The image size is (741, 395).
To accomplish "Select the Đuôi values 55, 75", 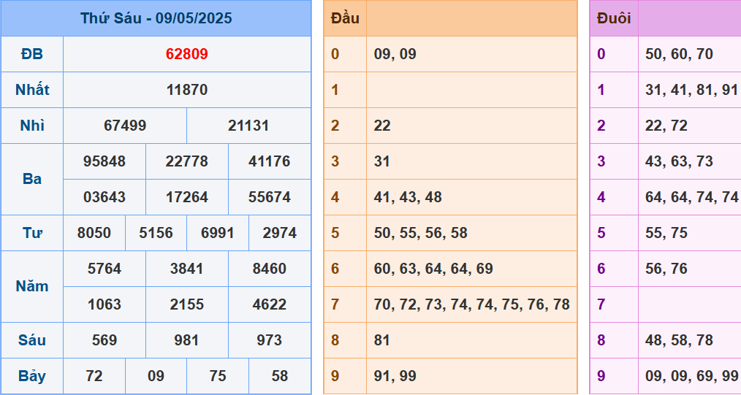I will click(x=666, y=233).
